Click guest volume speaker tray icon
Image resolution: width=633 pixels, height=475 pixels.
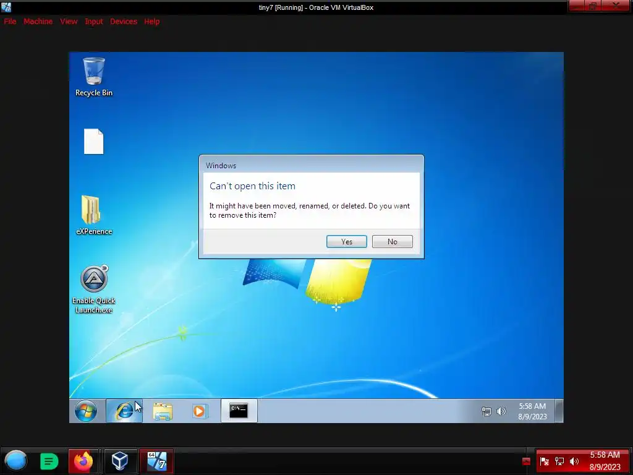coord(501,411)
